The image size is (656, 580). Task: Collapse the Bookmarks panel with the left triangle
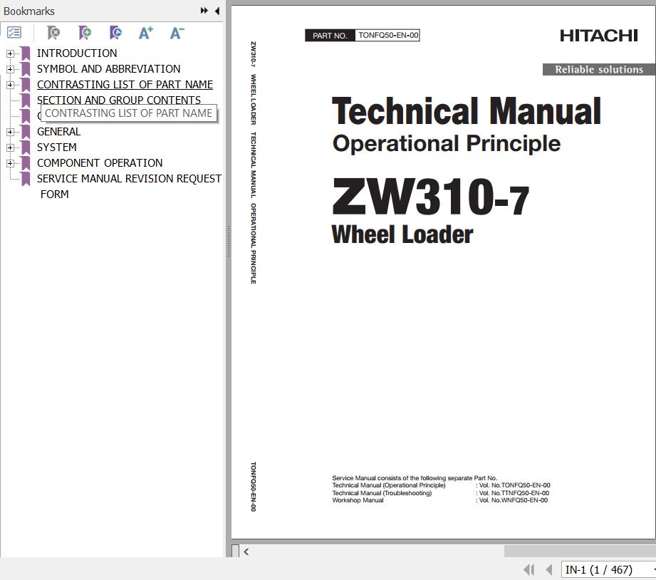pos(217,11)
